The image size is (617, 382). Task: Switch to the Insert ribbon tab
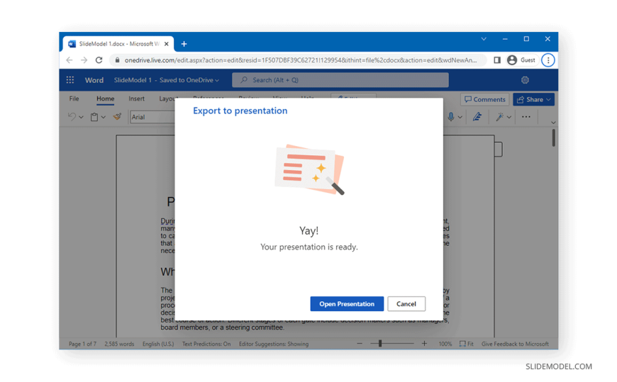pos(137,99)
